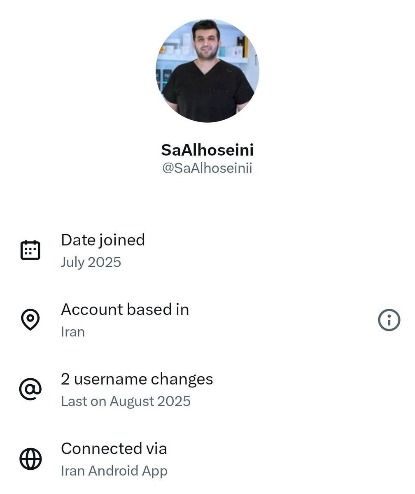
Task: Click the @ symbol icon
Action: 30,389
